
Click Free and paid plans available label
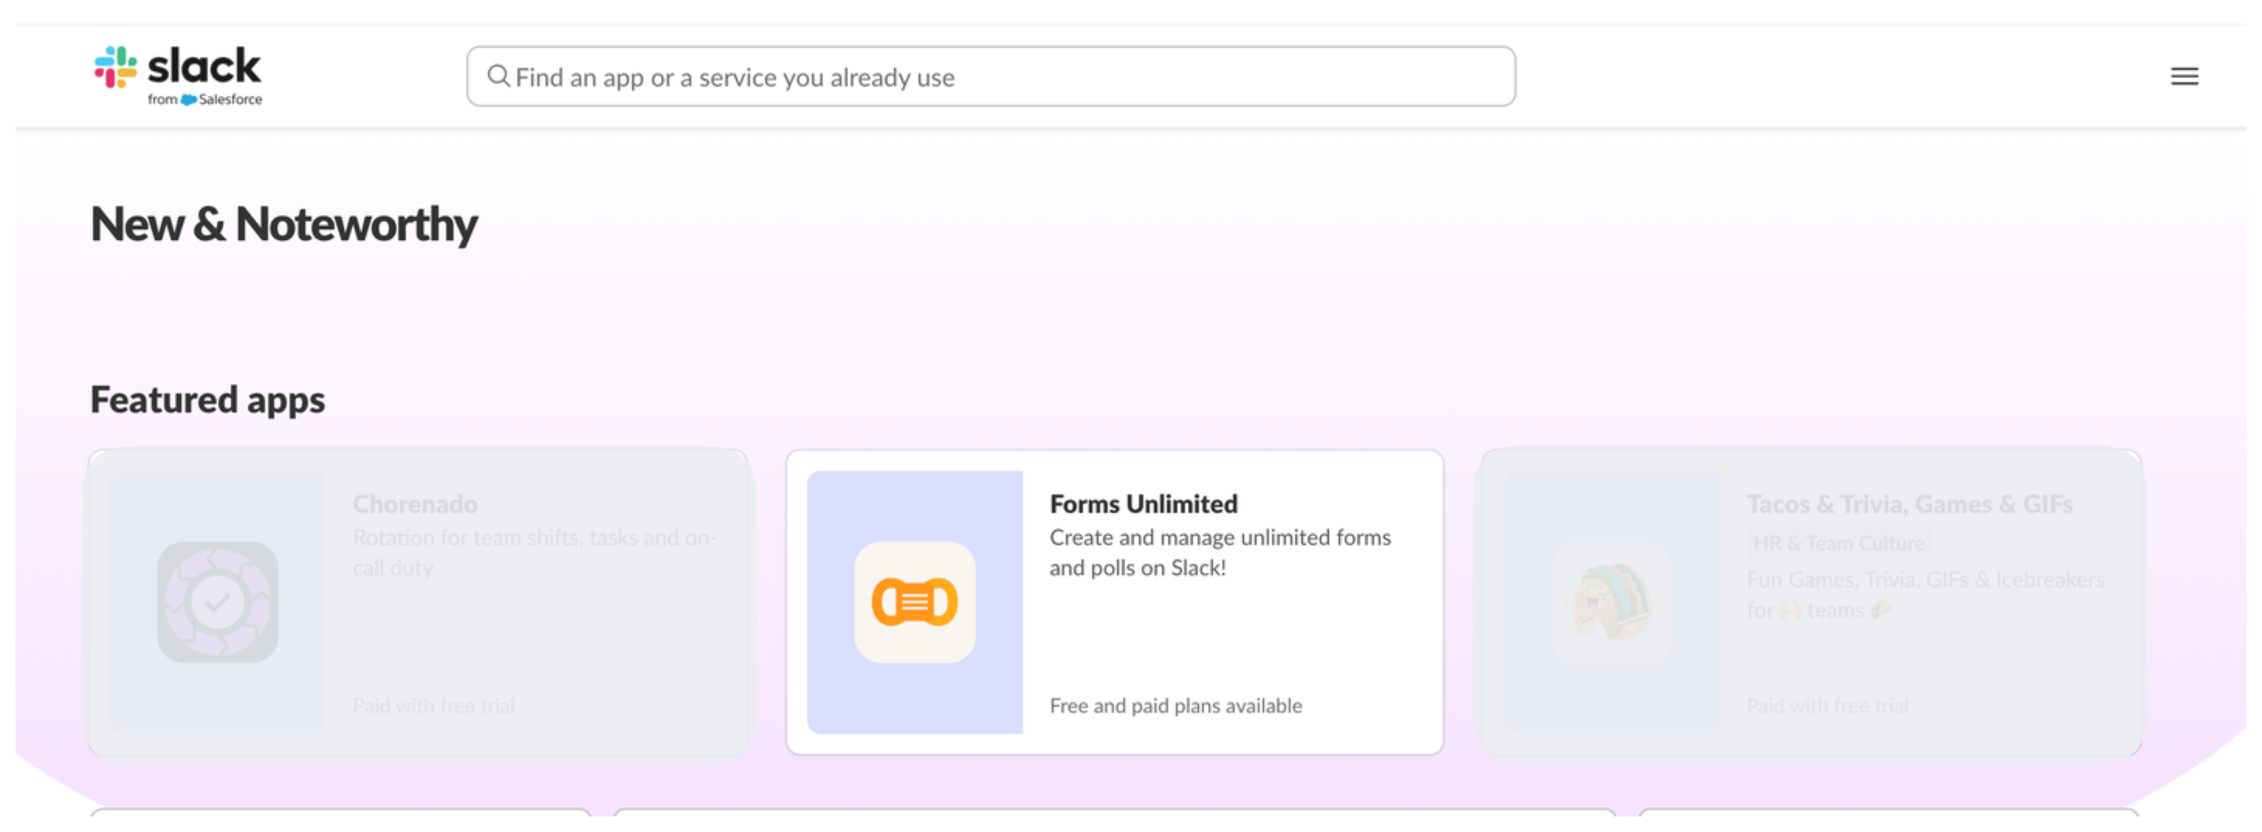click(x=1175, y=705)
